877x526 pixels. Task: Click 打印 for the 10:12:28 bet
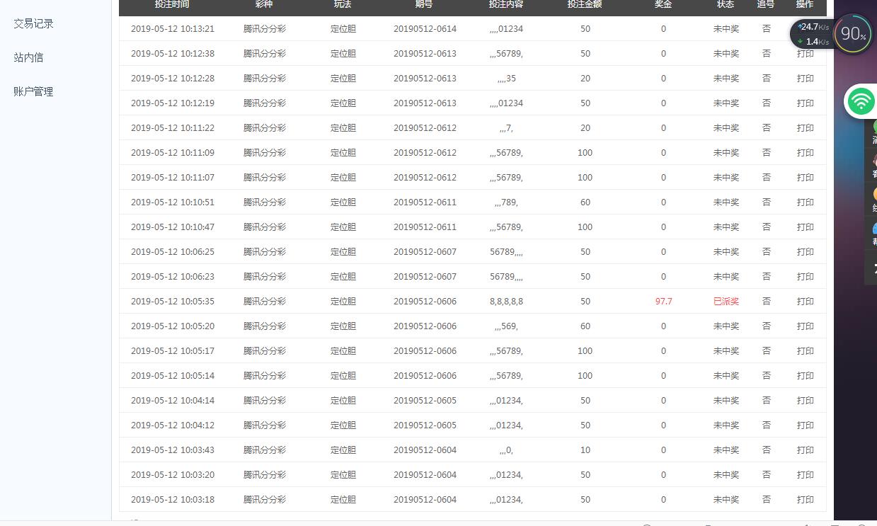click(x=806, y=79)
